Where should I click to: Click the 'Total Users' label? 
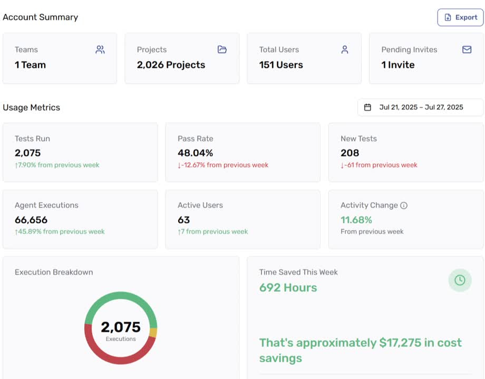coord(279,49)
